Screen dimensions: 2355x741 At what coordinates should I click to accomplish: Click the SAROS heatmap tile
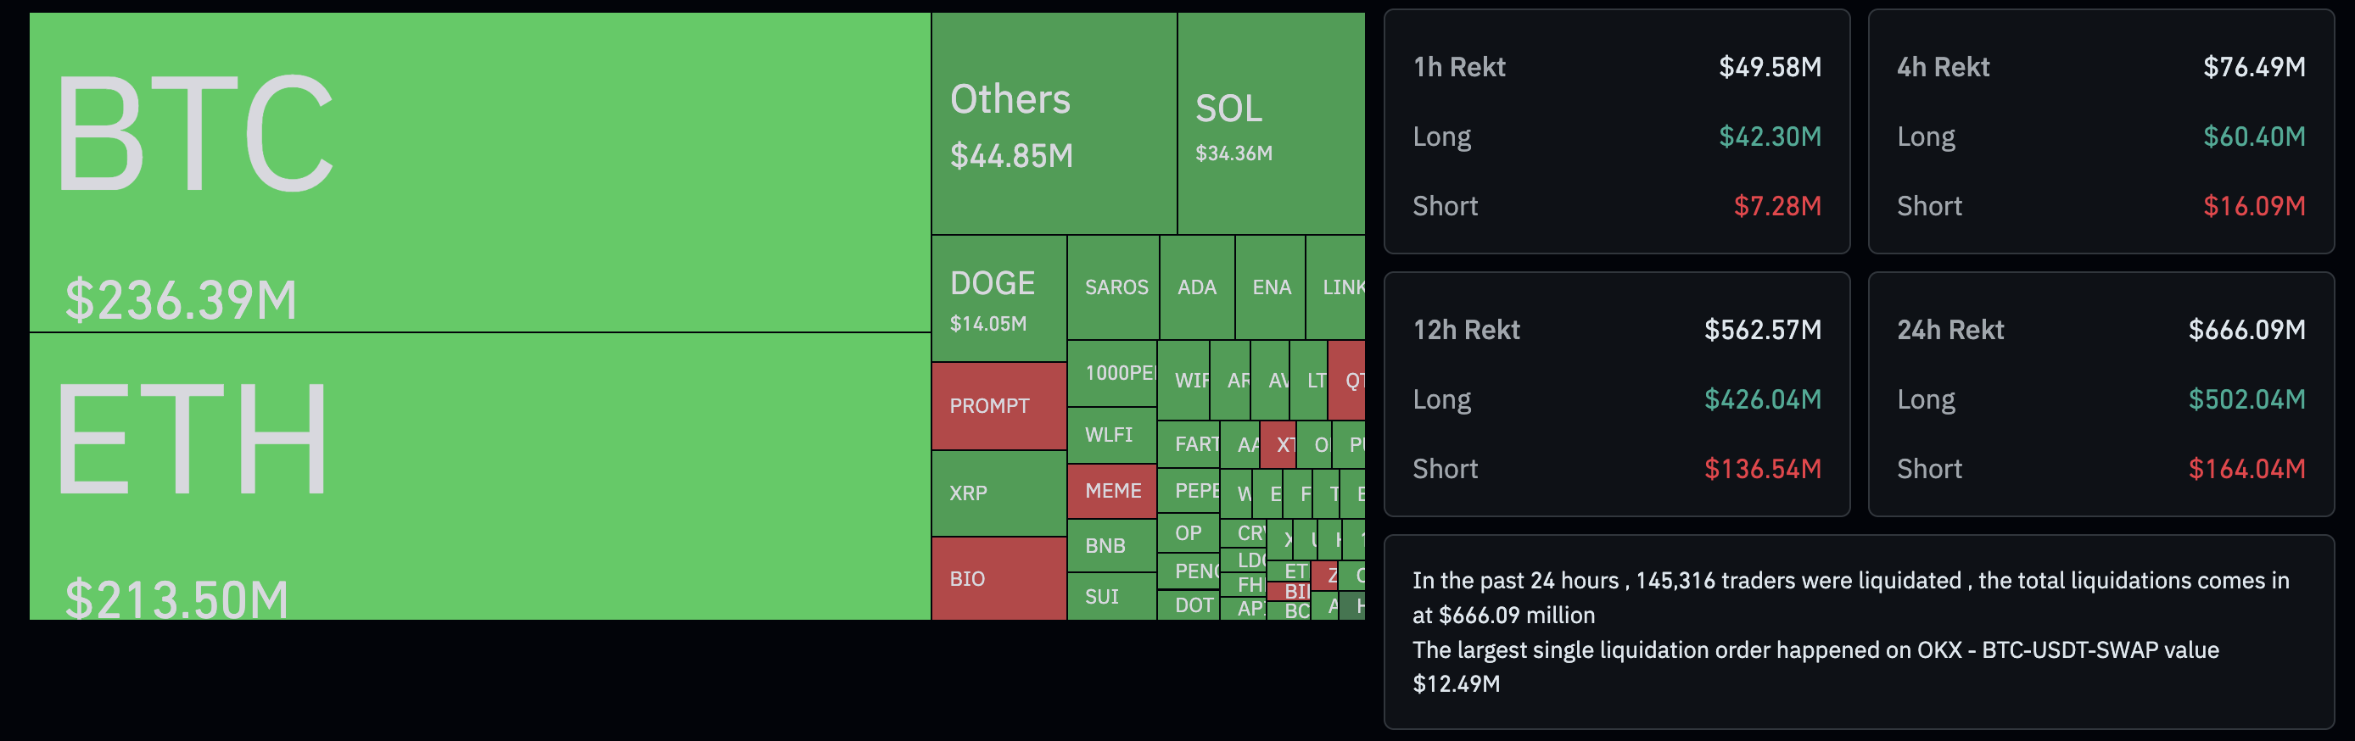1112,287
